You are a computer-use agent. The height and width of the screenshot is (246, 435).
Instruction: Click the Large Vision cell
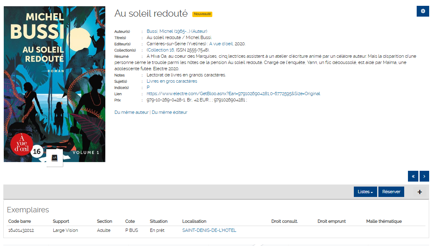pyautogui.click(x=65, y=230)
